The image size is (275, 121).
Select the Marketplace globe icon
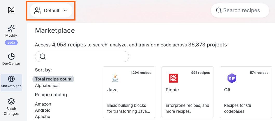point(11,79)
